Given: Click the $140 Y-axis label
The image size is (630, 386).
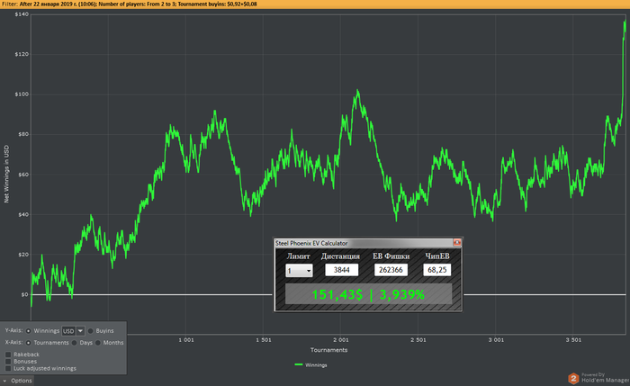Looking at the screenshot, I should coord(22,14).
